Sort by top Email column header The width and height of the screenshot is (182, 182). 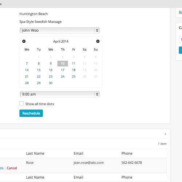coord(79,154)
